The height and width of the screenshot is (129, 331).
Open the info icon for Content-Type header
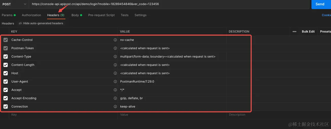[115, 57]
